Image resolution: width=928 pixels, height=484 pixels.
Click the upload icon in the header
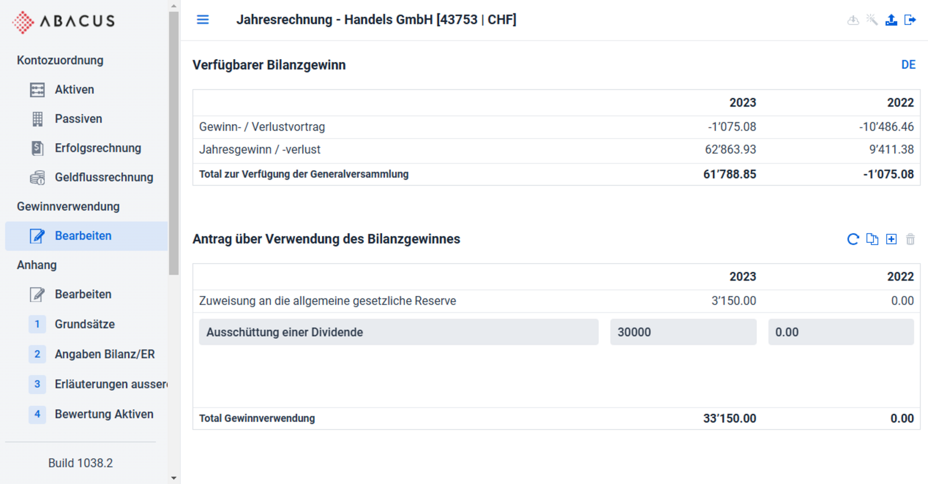(891, 20)
